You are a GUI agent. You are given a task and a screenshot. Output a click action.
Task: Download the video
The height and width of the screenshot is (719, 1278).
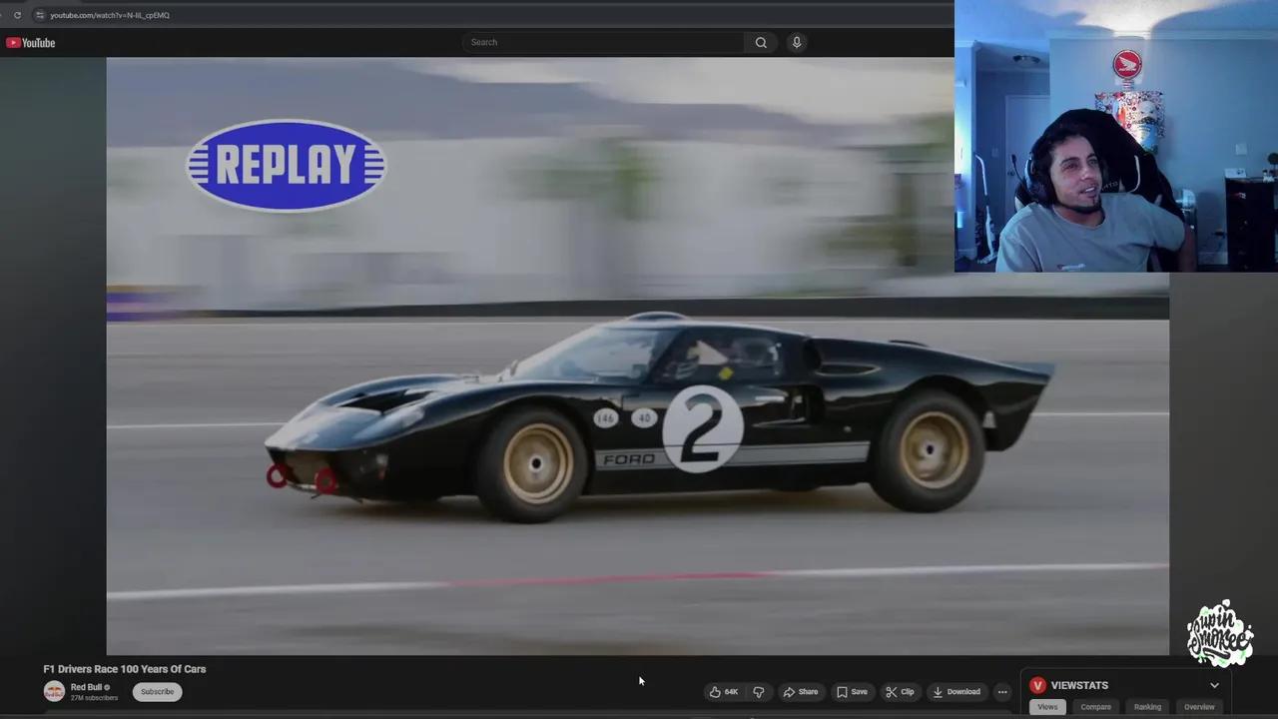click(x=956, y=692)
